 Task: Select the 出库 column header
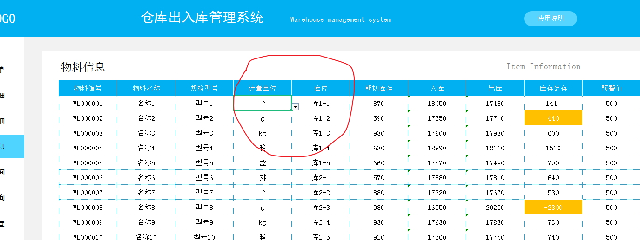(495, 88)
